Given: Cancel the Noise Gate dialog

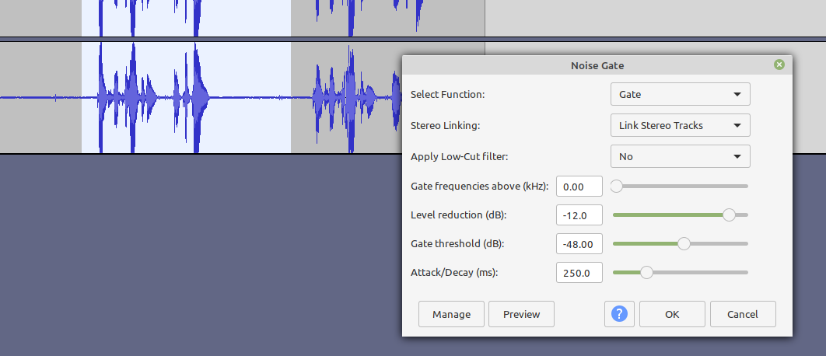Looking at the screenshot, I should click(x=743, y=314).
